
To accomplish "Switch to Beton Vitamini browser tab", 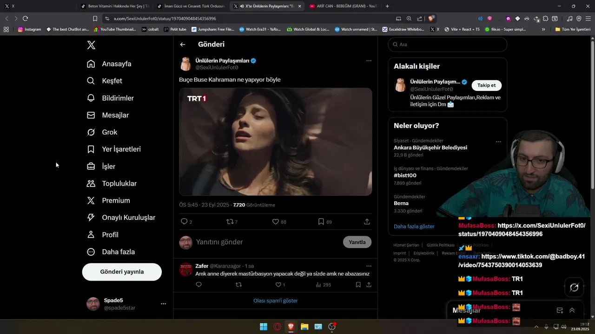I will point(114,6).
